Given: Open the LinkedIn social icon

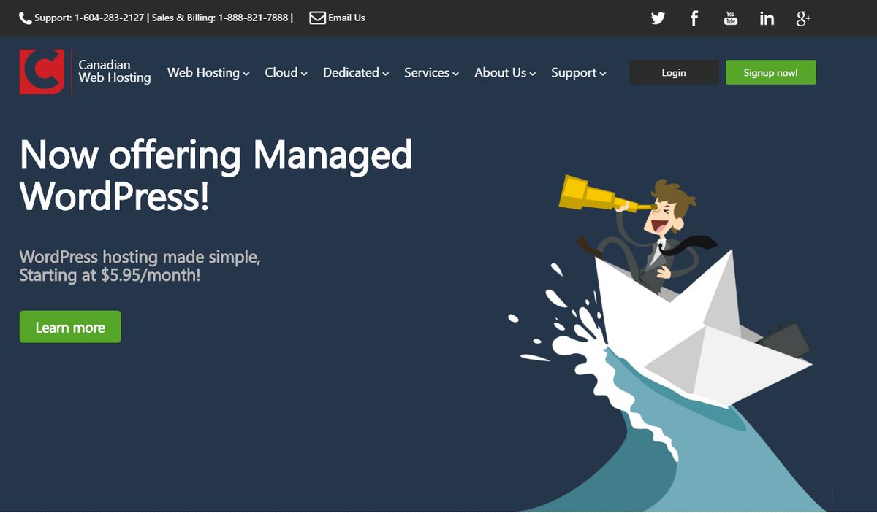Looking at the screenshot, I should pyautogui.click(x=767, y=18).
